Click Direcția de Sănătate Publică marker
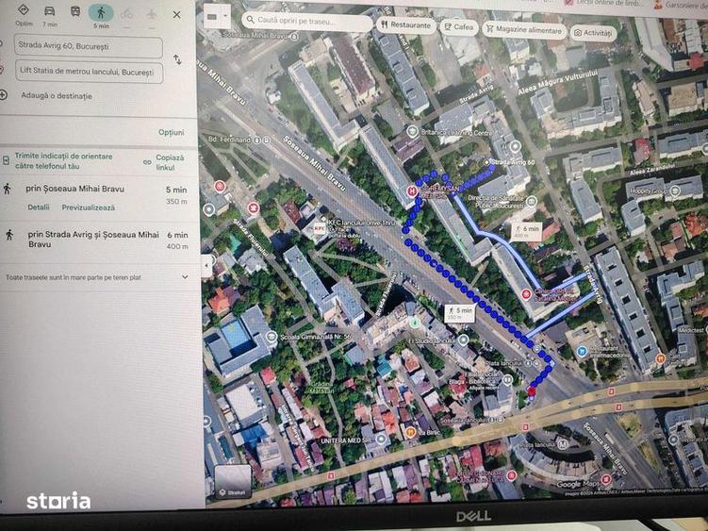 532,202
